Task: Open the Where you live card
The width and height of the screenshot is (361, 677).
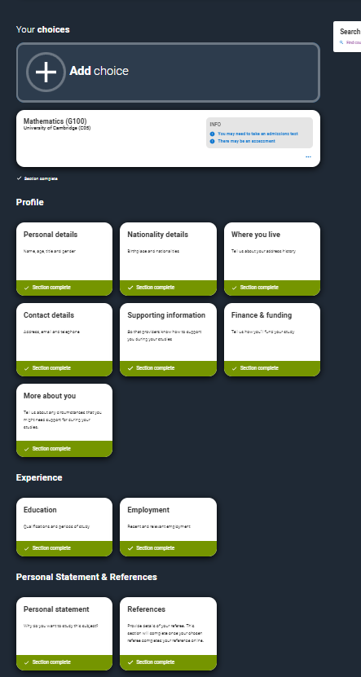Action: [272, 259]
